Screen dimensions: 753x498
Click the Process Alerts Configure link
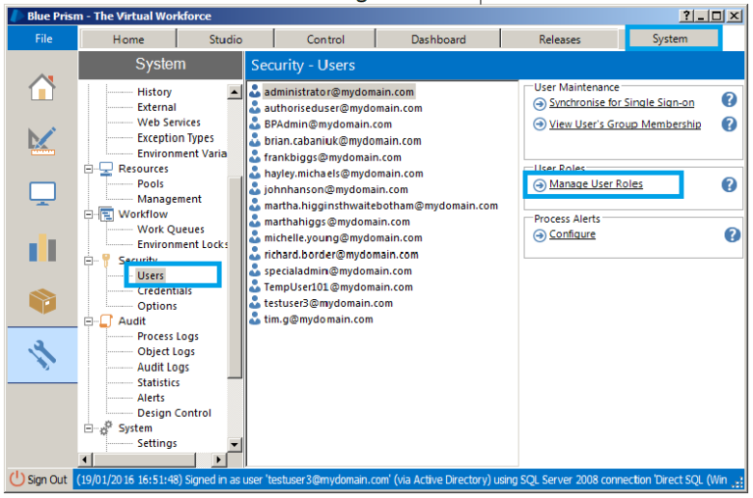[x=572, y=234]
